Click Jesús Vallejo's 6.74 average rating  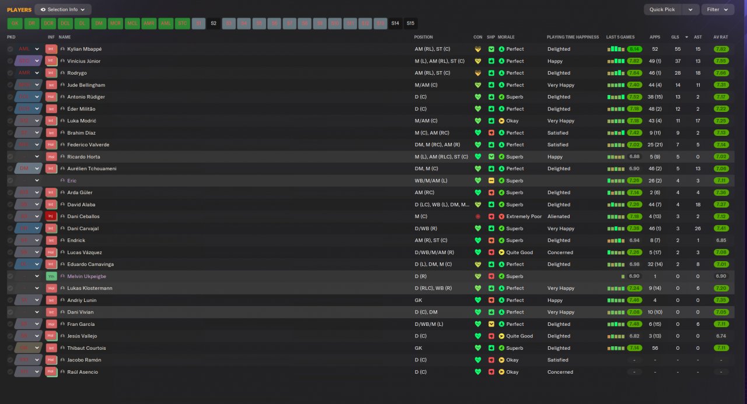721,336
